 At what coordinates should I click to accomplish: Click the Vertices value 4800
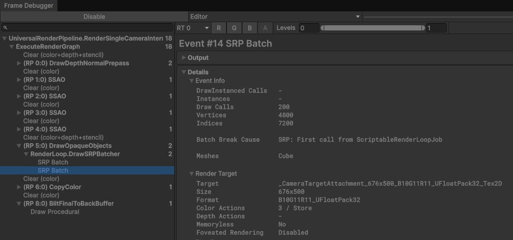coord(285,115)
